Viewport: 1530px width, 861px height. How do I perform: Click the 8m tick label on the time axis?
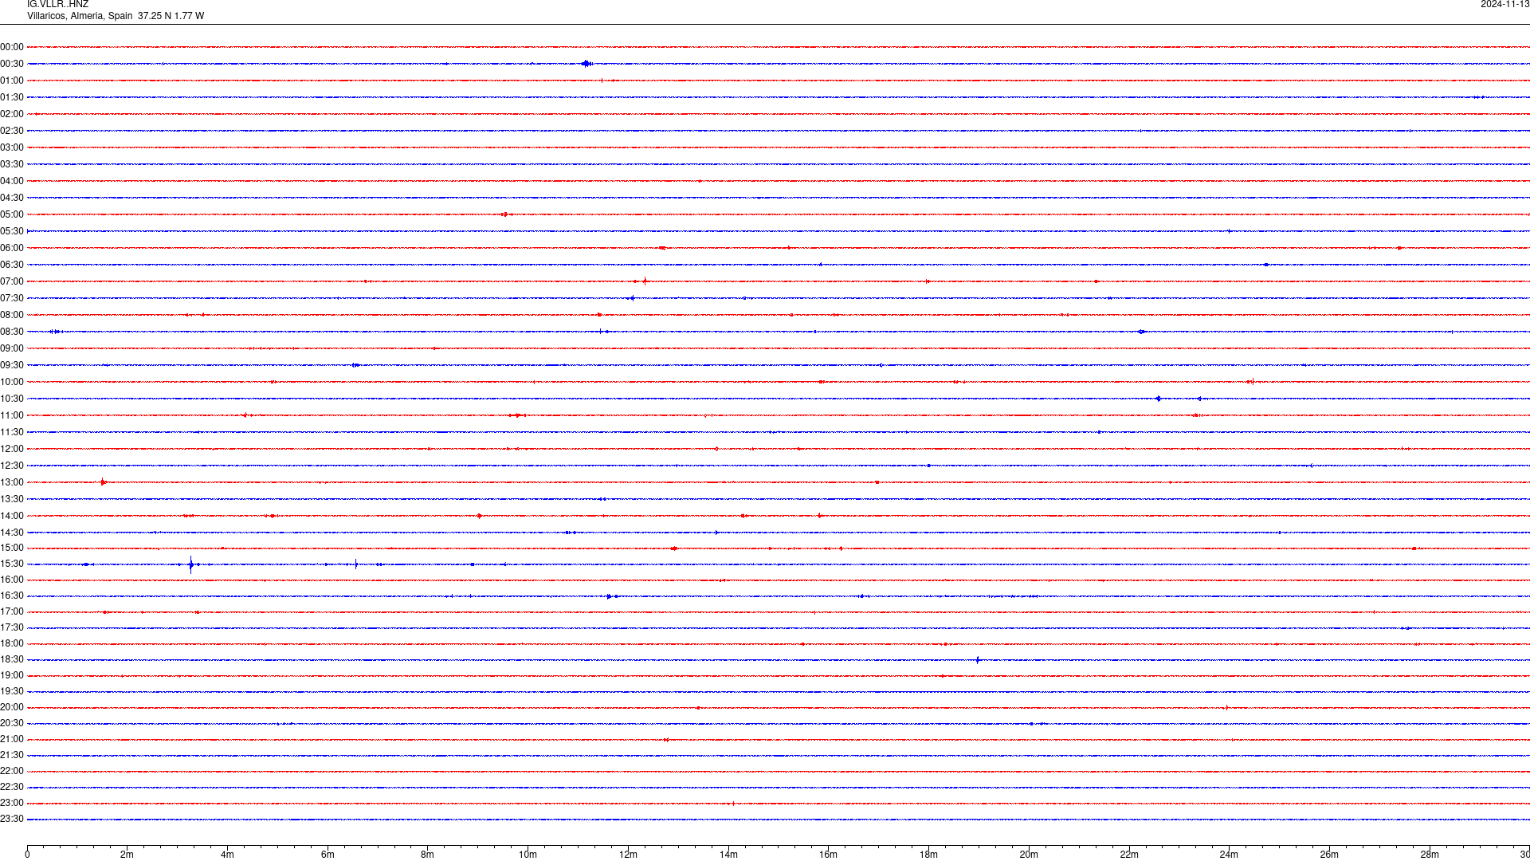click(428, 855)
